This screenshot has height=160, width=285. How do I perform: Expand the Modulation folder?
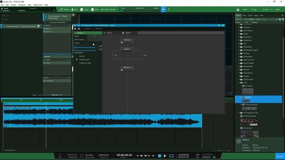pos(239,57)
